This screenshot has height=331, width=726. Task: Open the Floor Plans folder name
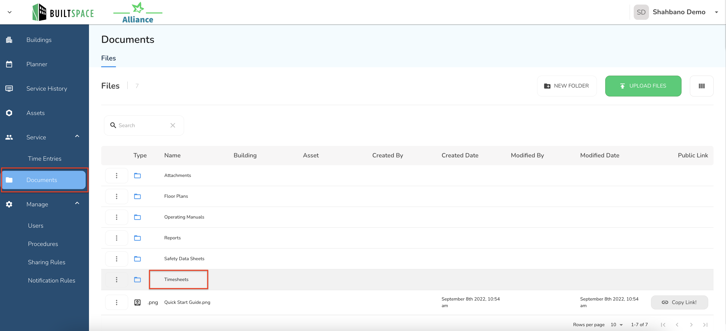176,196
